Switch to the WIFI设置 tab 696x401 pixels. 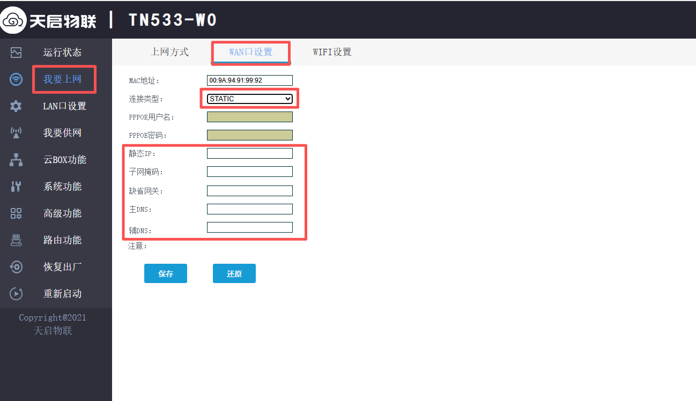(x=332, y=52)
